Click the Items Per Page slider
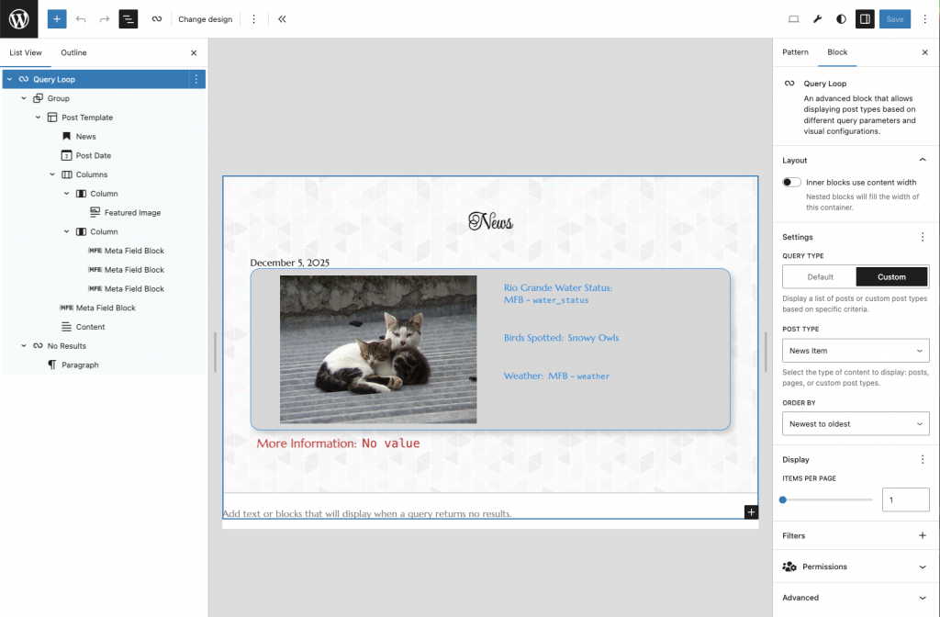The image size is (940, 617). (827, 499)
